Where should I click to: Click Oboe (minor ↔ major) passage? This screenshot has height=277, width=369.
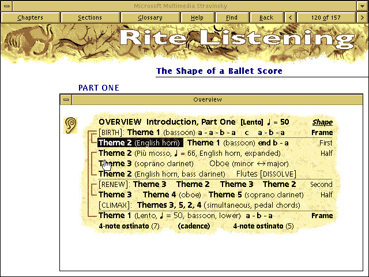tap(249, 163)
